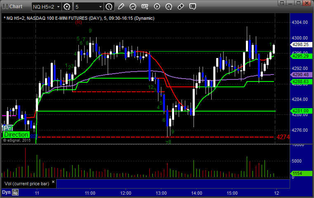Click the window pop-out menu icon
Viewport: 314px width, 198px height.
click(282, 3)
